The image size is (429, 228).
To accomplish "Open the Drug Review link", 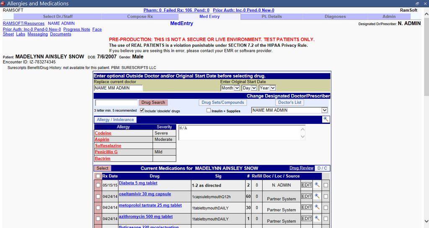I will coord(301,168).
